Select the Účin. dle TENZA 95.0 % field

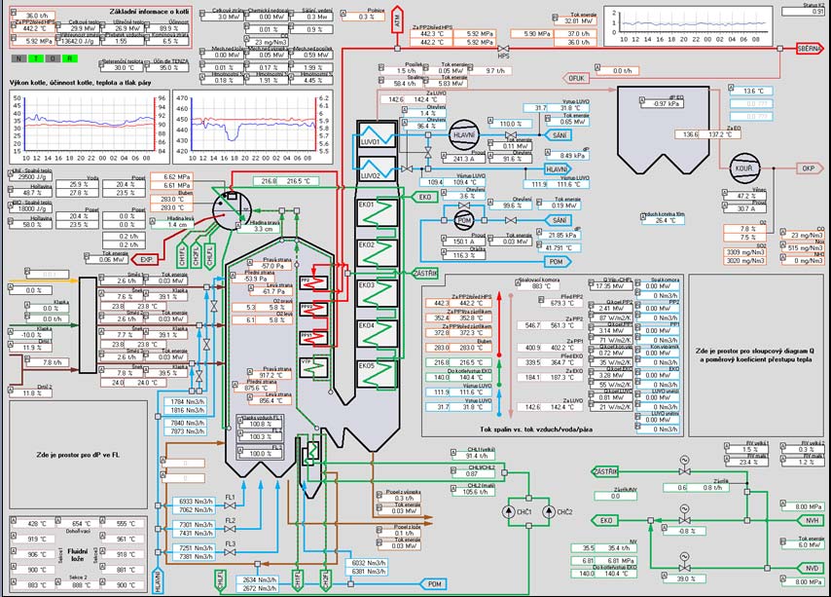click(x=168, y=68)
